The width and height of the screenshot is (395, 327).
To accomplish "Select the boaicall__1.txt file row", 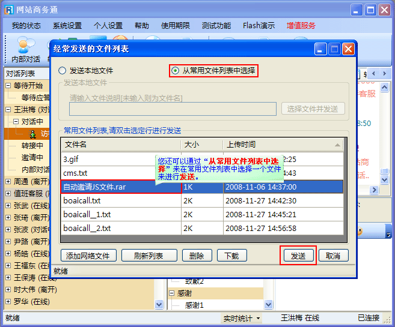I will (x=120, y=215).
